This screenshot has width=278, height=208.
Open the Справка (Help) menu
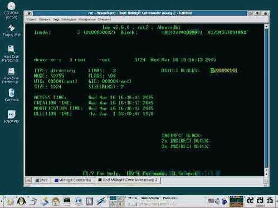(104, 19)
